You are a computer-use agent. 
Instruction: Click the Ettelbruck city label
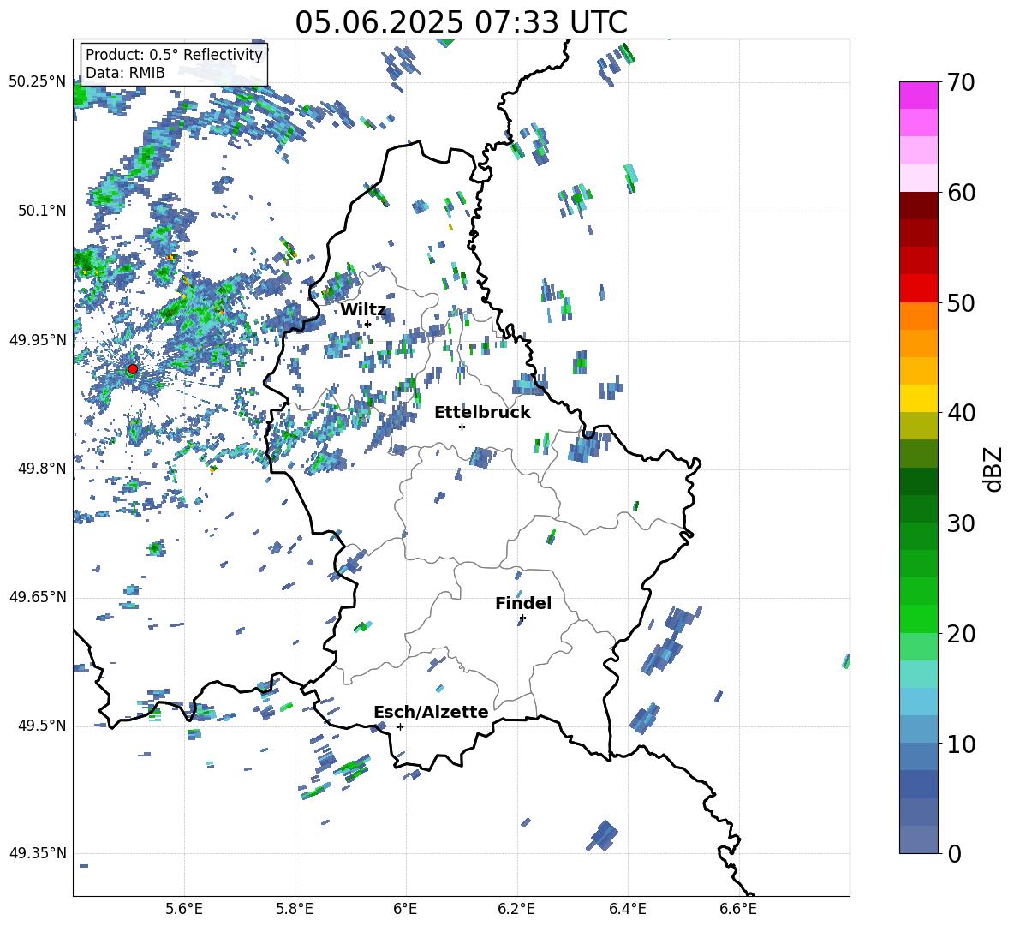(482, 413)
